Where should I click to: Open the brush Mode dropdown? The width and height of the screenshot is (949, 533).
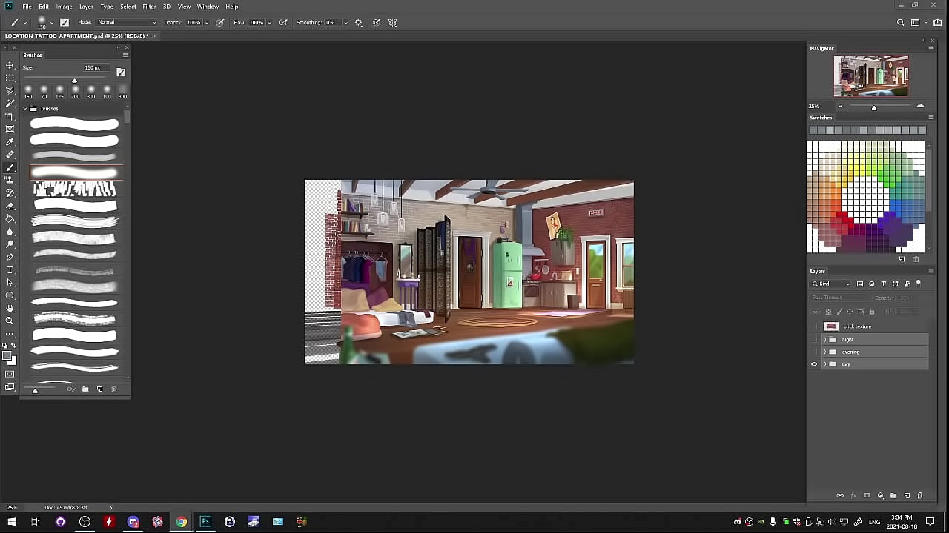126,22
